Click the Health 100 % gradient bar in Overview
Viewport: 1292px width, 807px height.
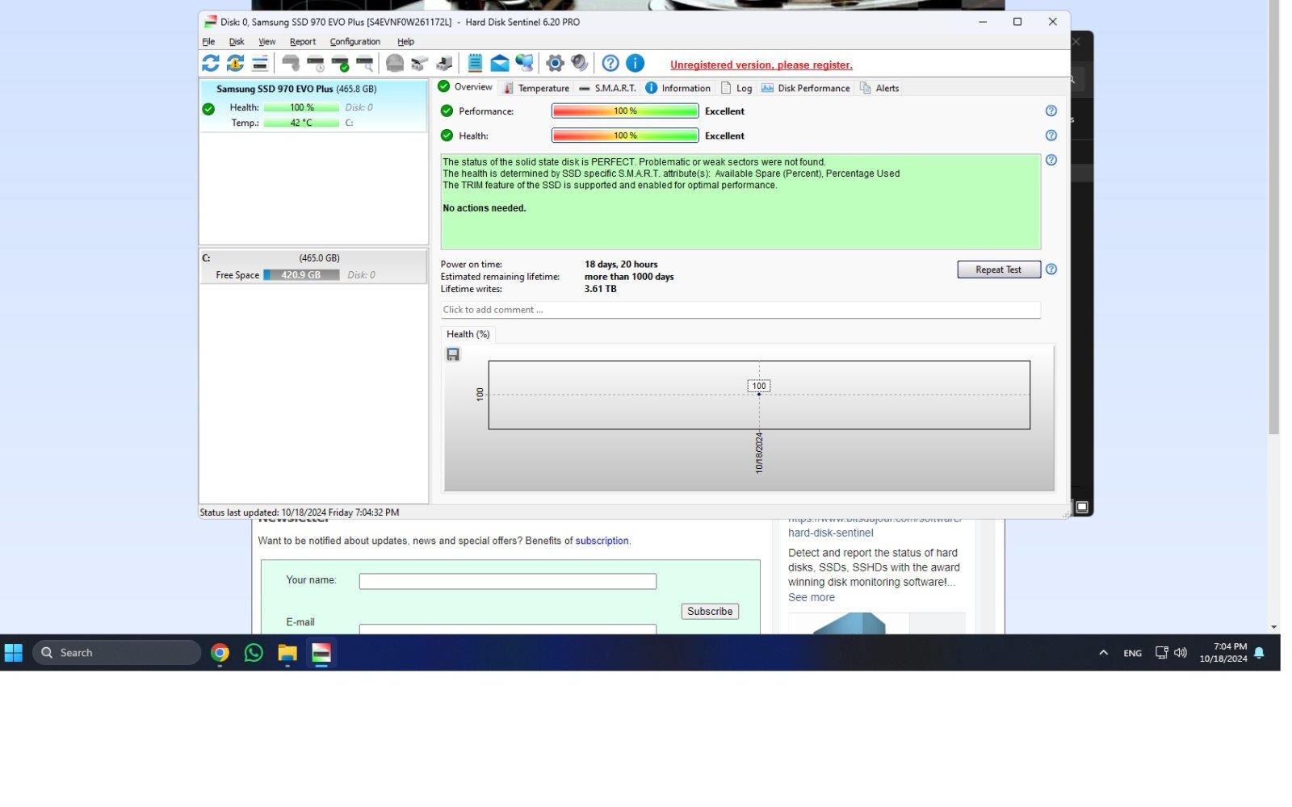[x=625, y=136]
